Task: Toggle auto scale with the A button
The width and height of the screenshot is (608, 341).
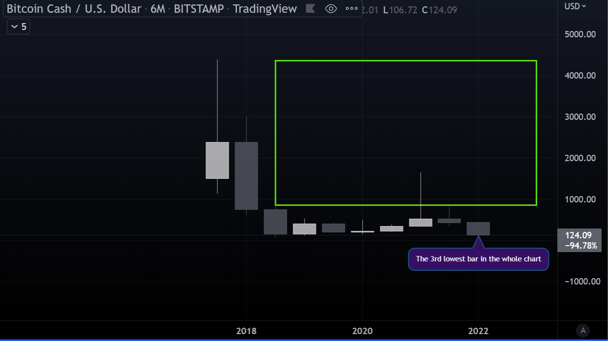Action: tap(583, 331)
